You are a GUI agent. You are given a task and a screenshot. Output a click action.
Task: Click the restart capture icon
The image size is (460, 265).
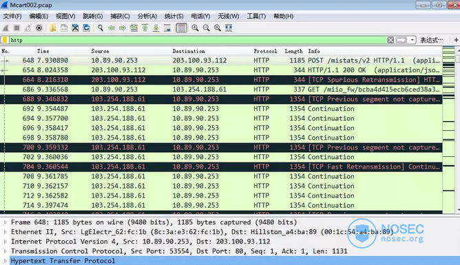click(x=28, y=28)
